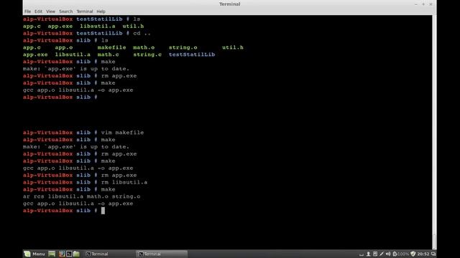This screenshot has width=460, height=258.
Task: Open the Help menu
Action: [101, 11]
